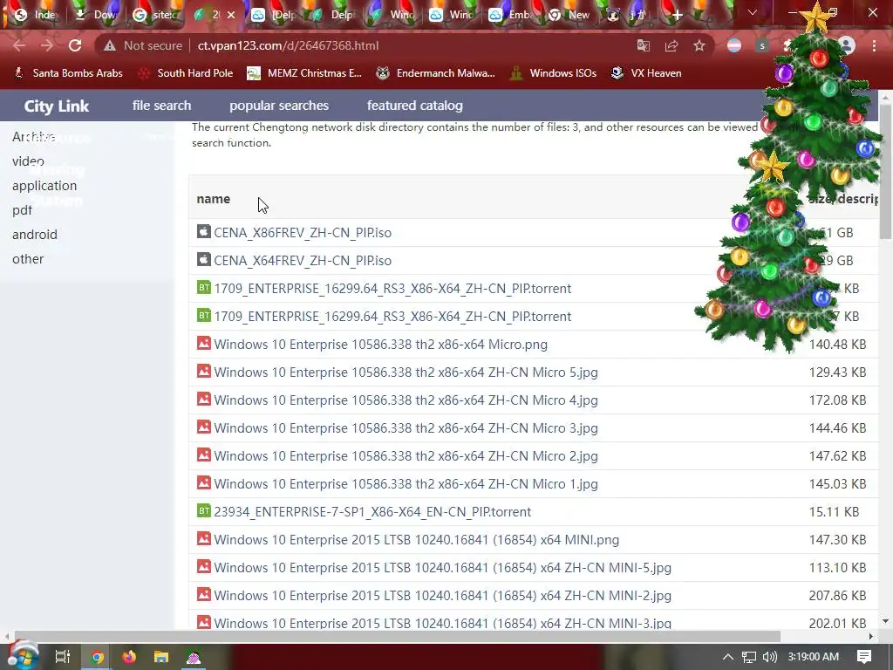Open the notification center icon
893x670 pixels.
click(864, 657)
